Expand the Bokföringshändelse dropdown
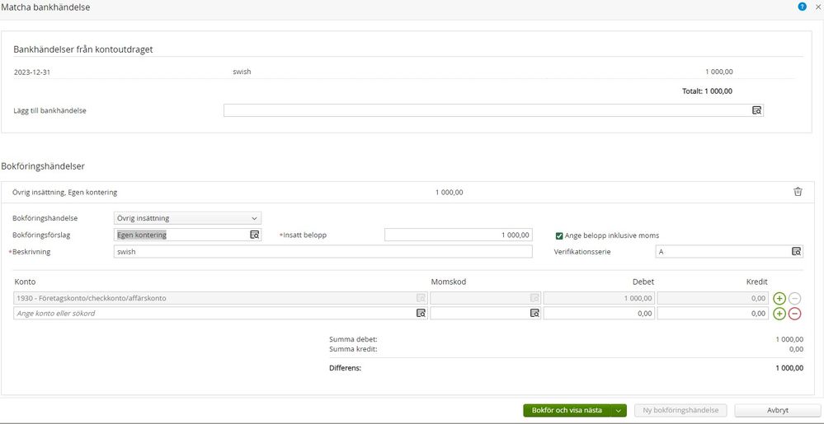This screenshot has width=824, height=424. [187, 218]
